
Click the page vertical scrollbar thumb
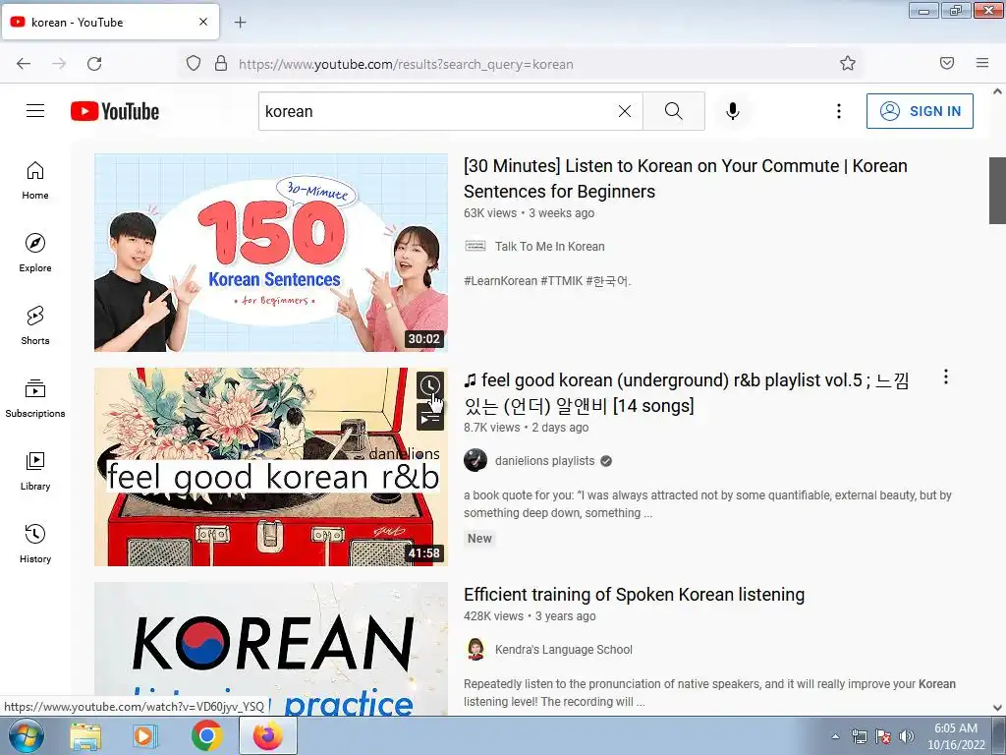997,190
